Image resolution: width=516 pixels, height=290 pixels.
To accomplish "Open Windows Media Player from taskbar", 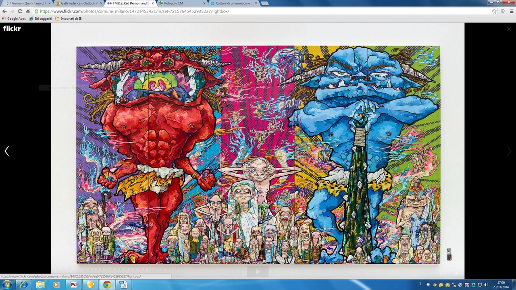I will [57, 285].
